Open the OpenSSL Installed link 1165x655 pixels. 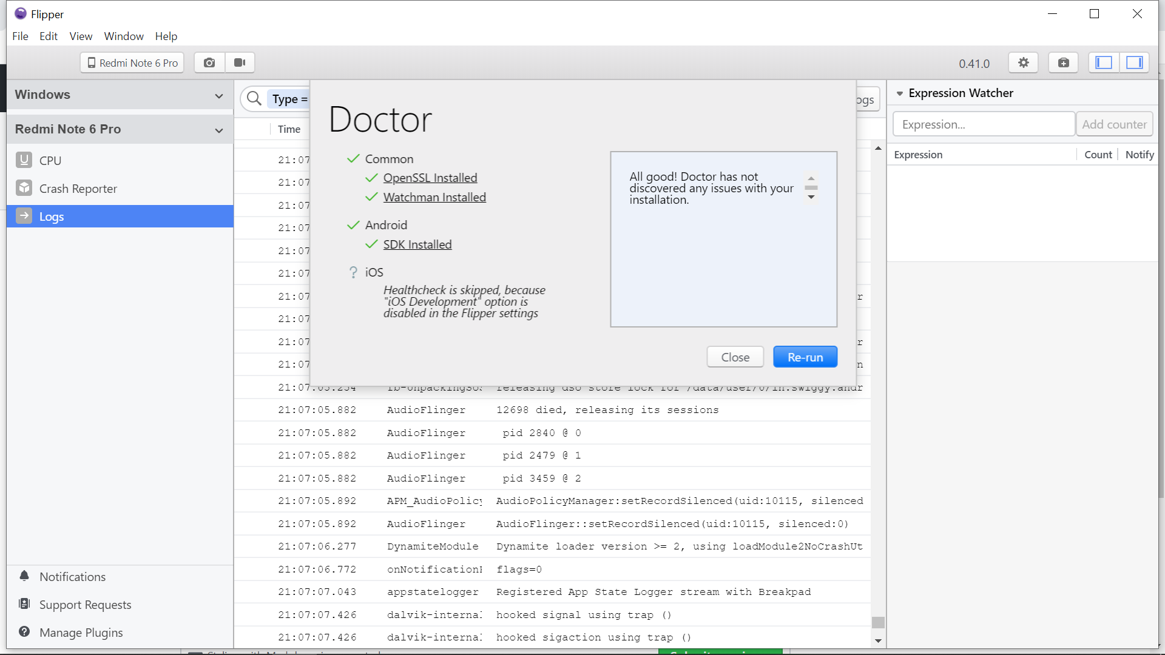(430, 178)
